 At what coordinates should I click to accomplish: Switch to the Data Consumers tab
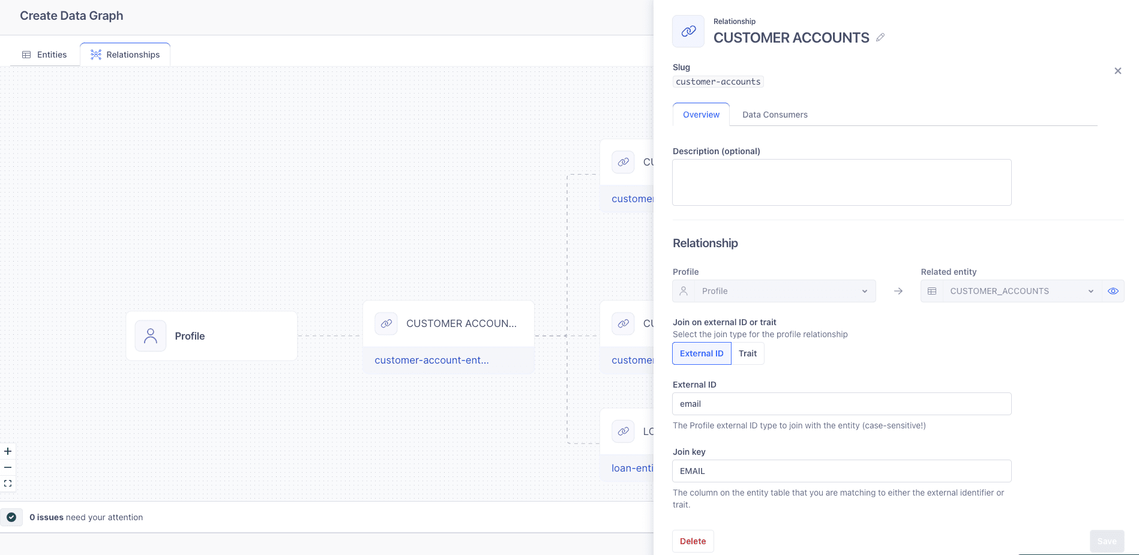[774, 115]
